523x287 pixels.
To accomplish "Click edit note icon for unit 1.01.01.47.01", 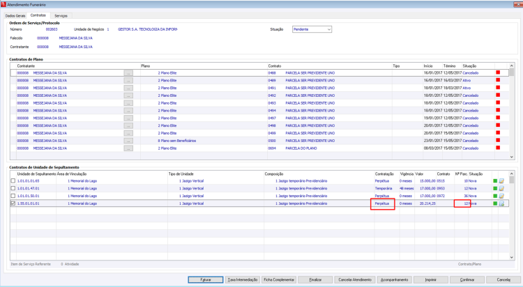I will [501, 189].
